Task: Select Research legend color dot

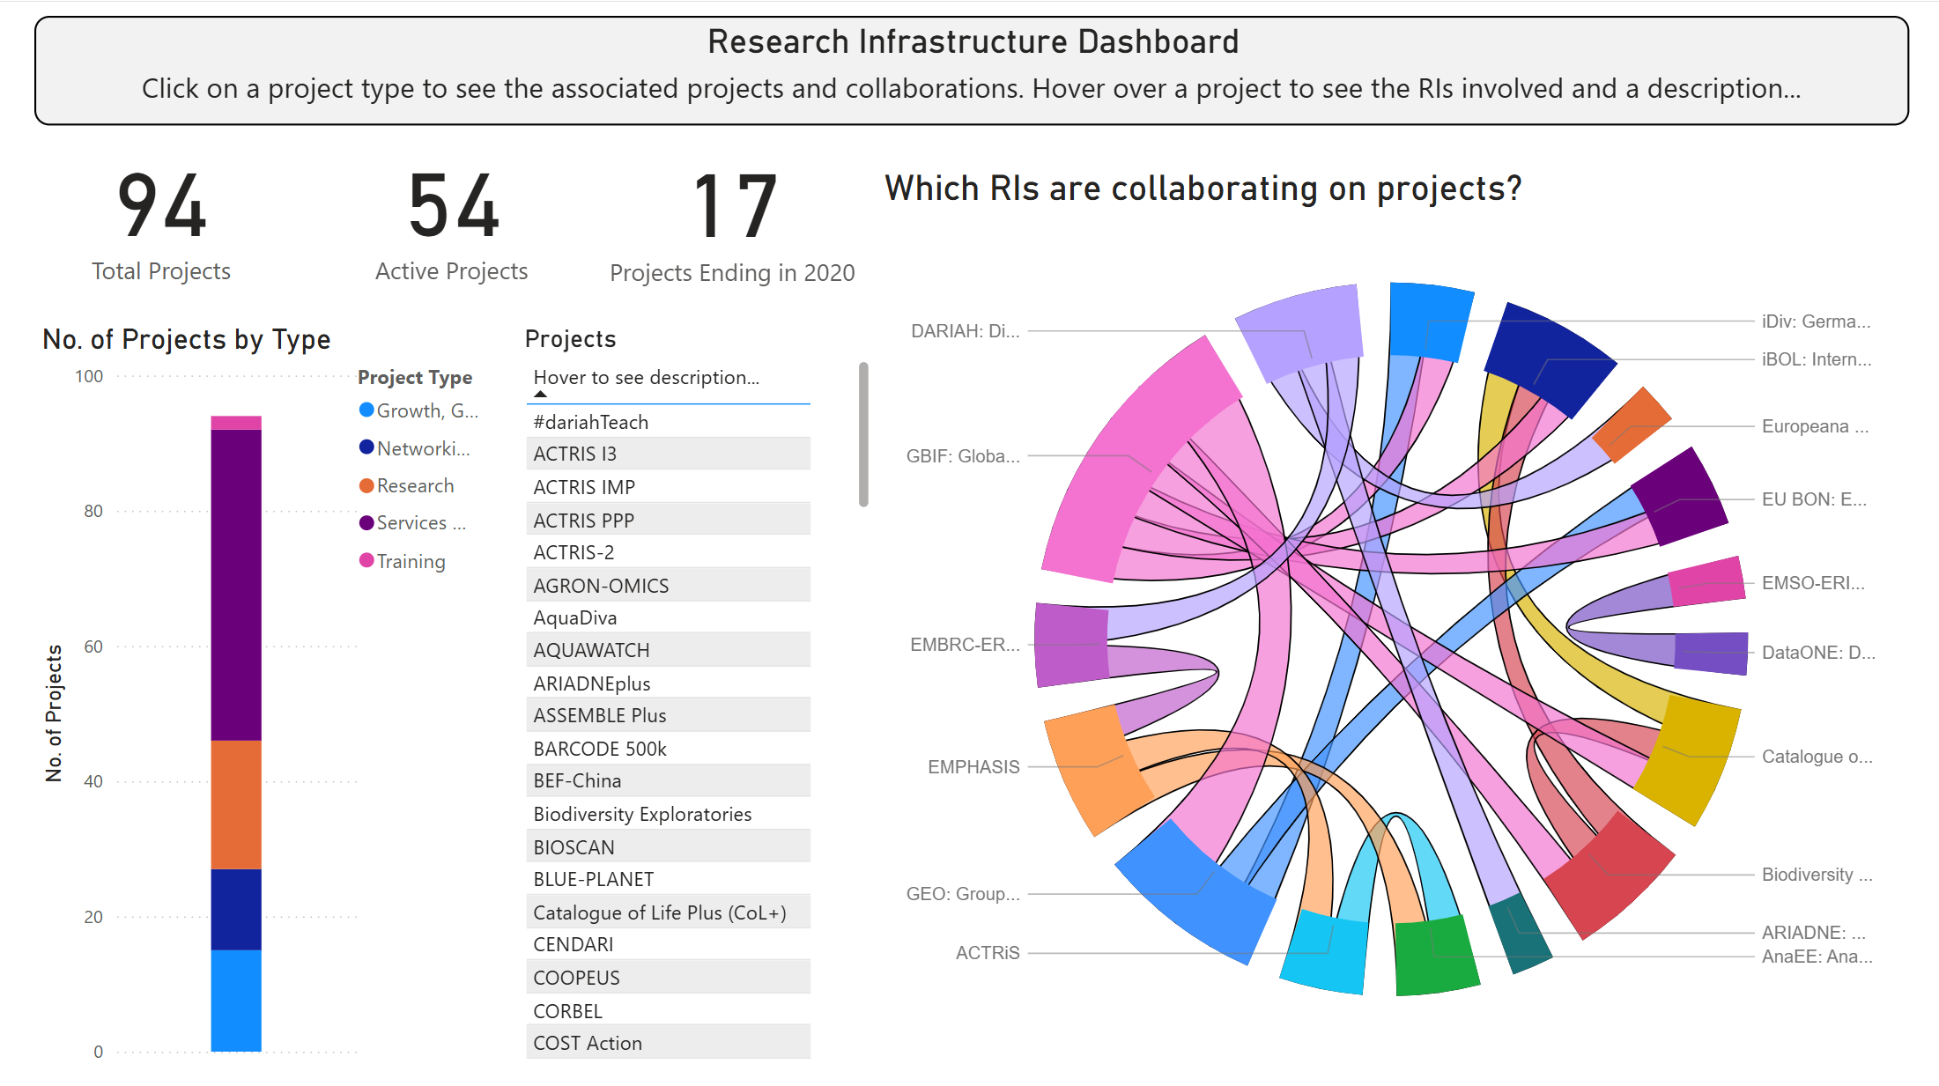Action: click(366, 485)
